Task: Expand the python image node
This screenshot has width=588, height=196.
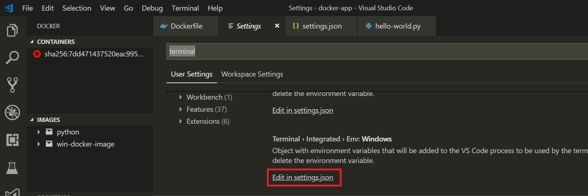Action: [x=38, y=132]
